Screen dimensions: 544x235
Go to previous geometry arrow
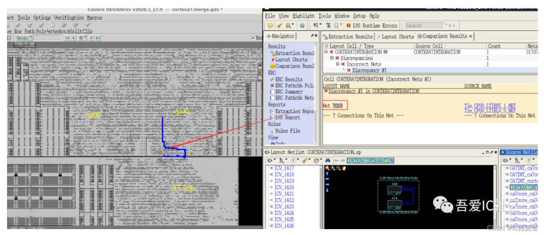pos(73,38)
